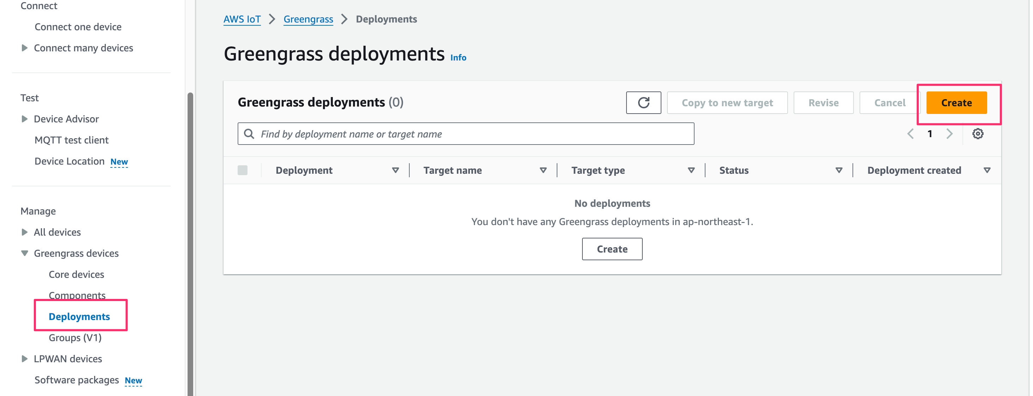
Task: Expand All devices section
Action: pyautogui.click(x=24, y=232)
